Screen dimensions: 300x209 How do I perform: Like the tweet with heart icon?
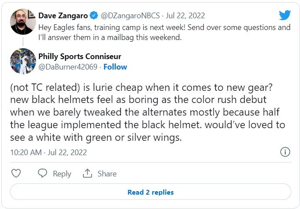tap(16, 173)
